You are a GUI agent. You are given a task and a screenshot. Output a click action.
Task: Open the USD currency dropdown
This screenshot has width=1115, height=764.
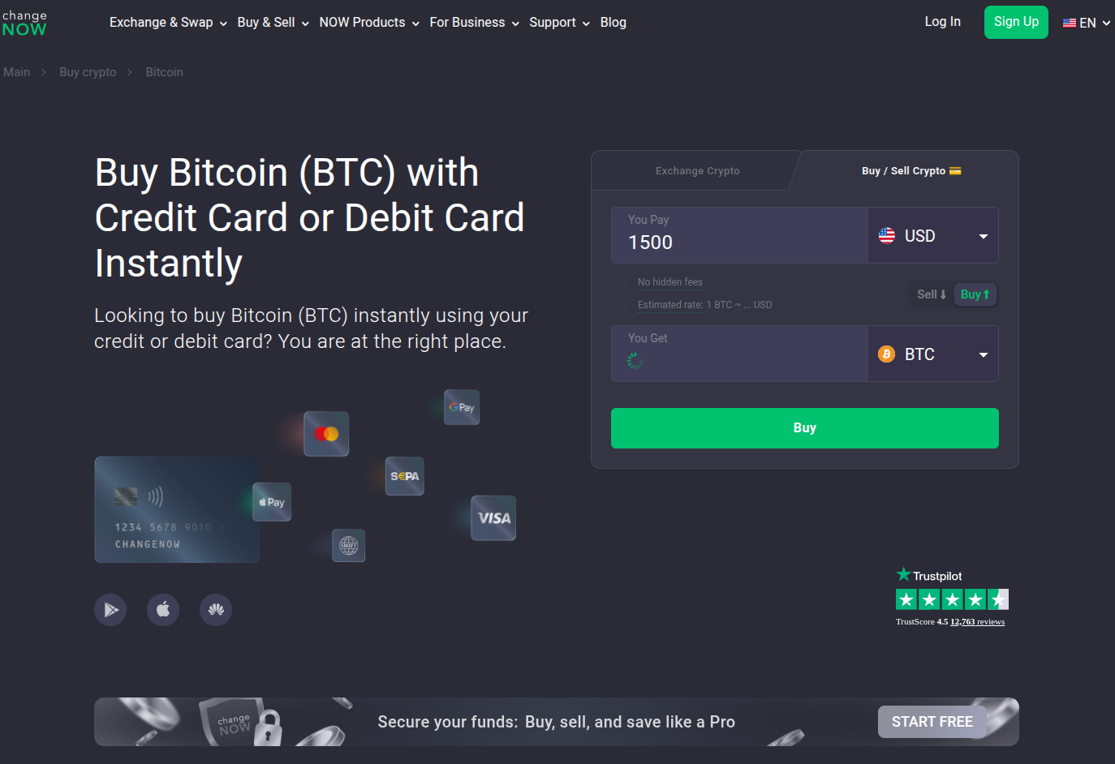point(933,236)
